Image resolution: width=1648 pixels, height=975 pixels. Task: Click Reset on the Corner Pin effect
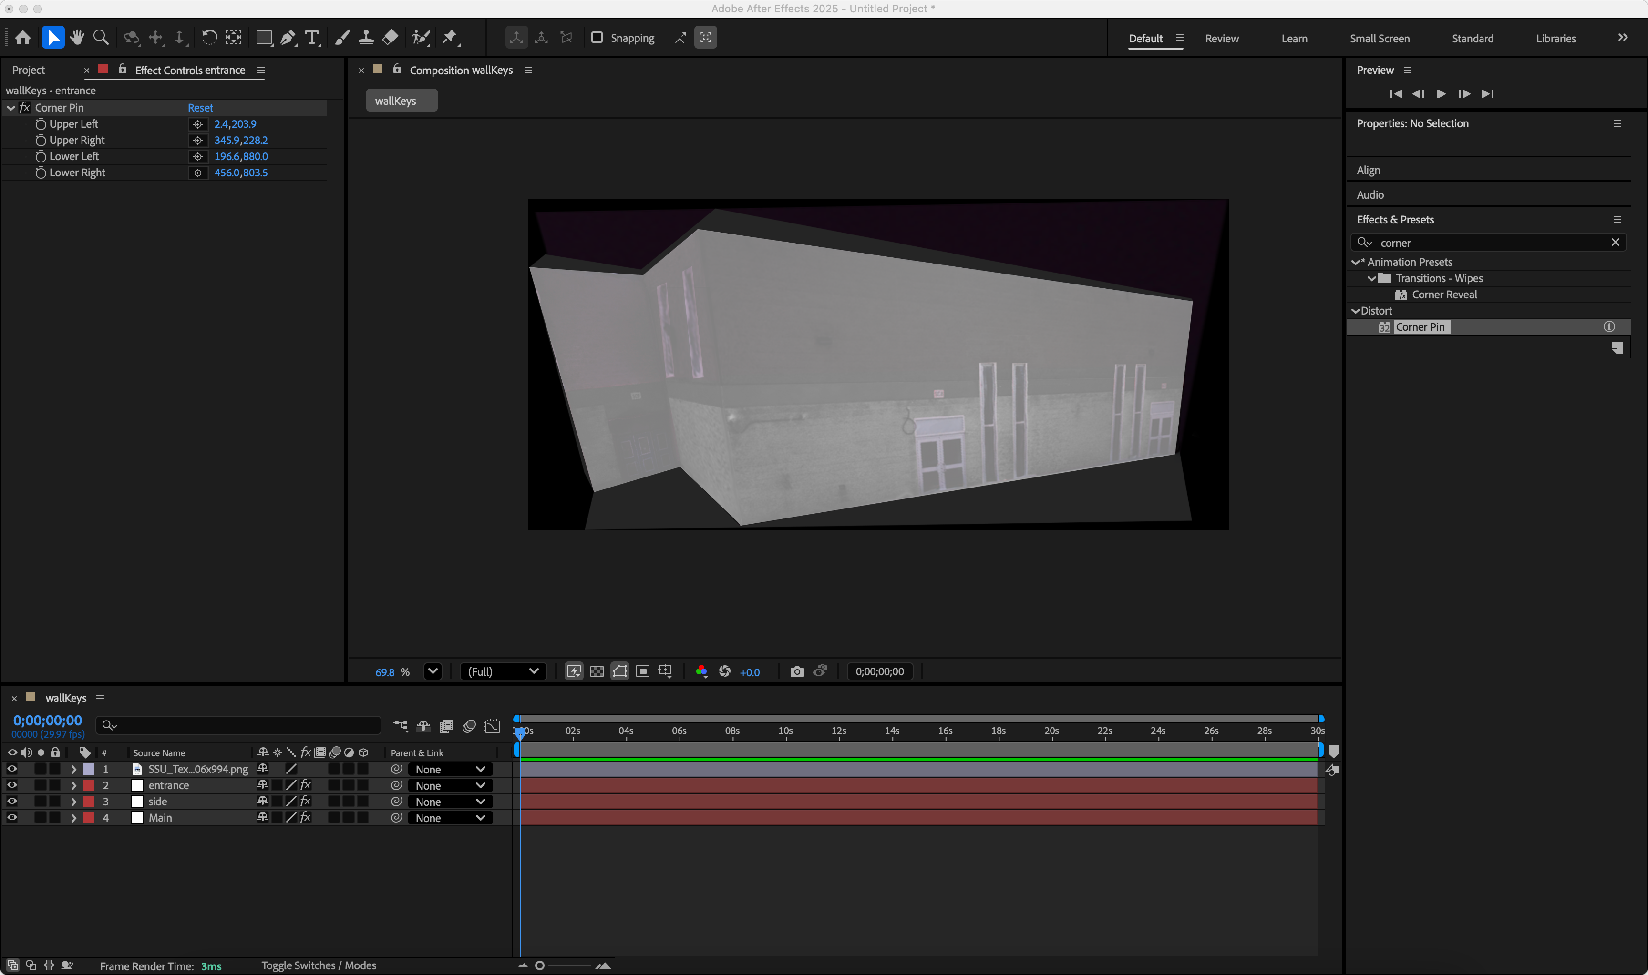click(x=200, y=107)
